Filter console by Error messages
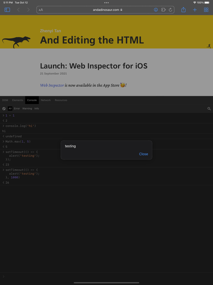 click(x=17, y=109)
